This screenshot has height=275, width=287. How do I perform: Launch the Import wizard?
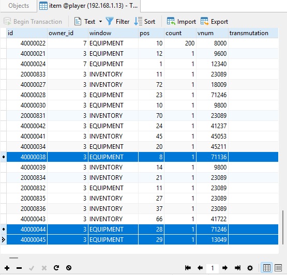pos(181,22)
